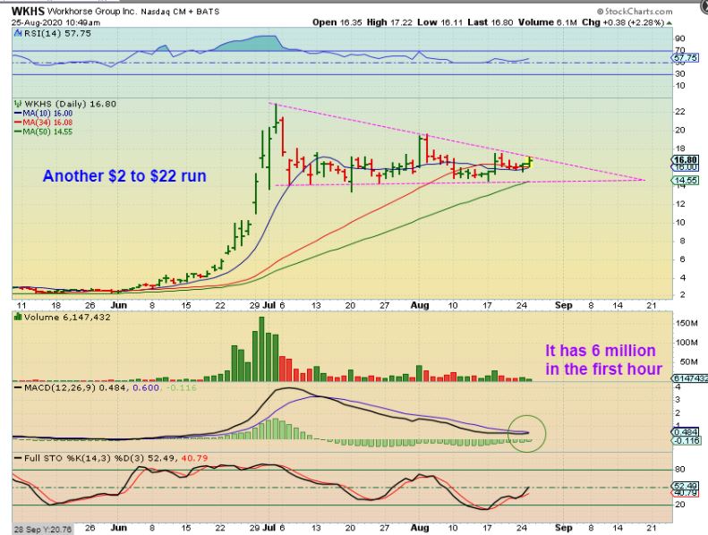Click the 28 Sep Y:20.76 cursor readout
The width and height of the screenshot is (708, 535).
tap(42, 529)
